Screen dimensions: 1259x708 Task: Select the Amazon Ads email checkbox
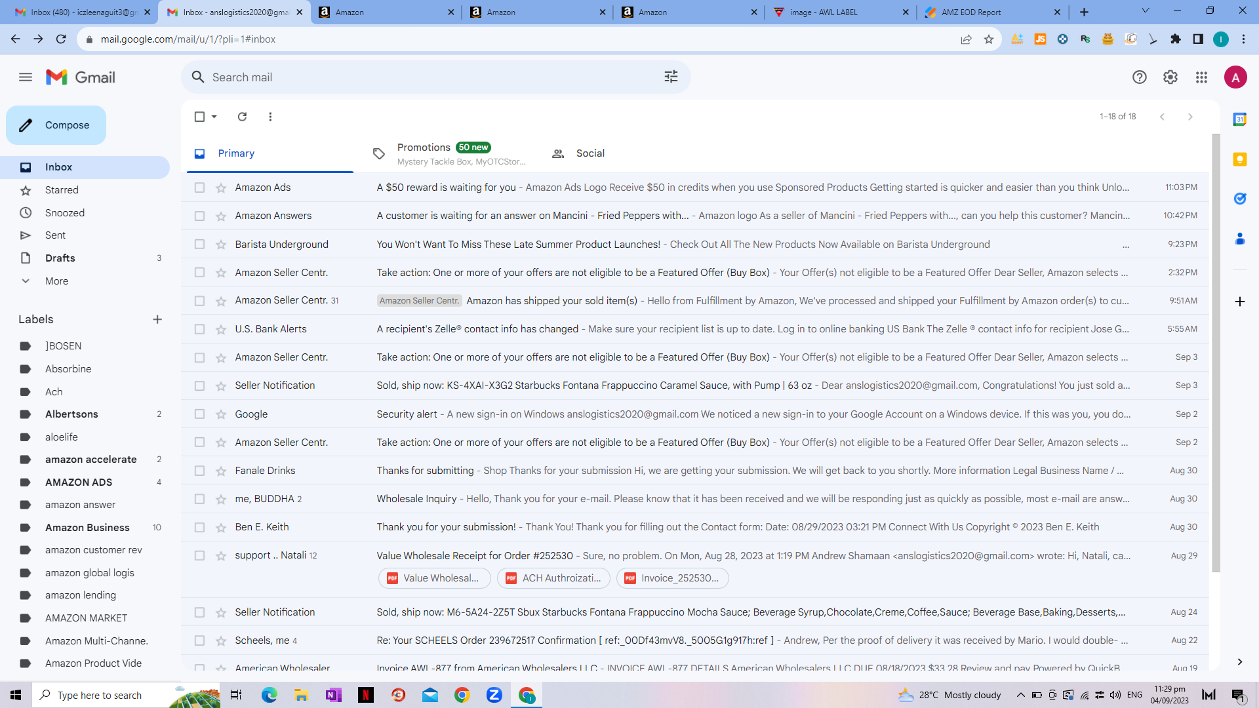pos(199,187)
